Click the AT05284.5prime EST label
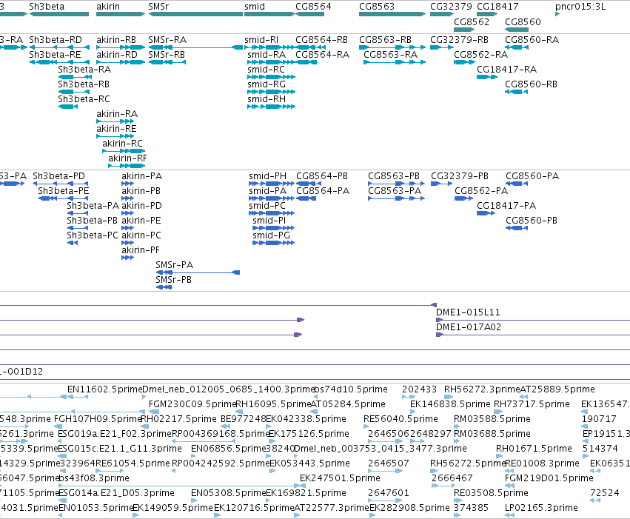The width and height of the screenshot is (630, 519). coord(348,404)
